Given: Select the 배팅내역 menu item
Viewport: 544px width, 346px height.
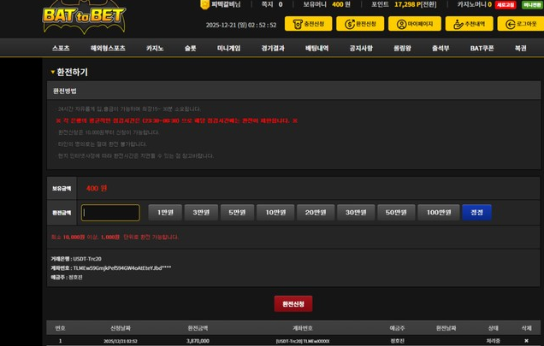Looking at the screenshot, I should tap(317, 49).
